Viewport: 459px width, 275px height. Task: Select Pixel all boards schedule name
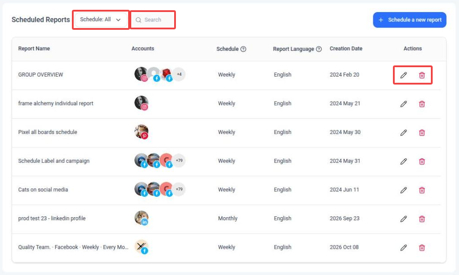[x=48, y=132]
